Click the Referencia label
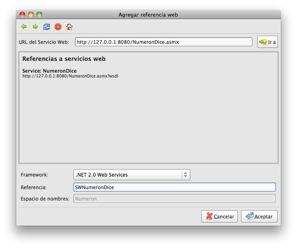The height and width of the screenshot is (248, 297). (x=34, y=188)
